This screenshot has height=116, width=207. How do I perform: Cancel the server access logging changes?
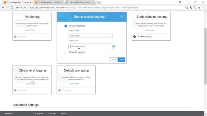113,60
